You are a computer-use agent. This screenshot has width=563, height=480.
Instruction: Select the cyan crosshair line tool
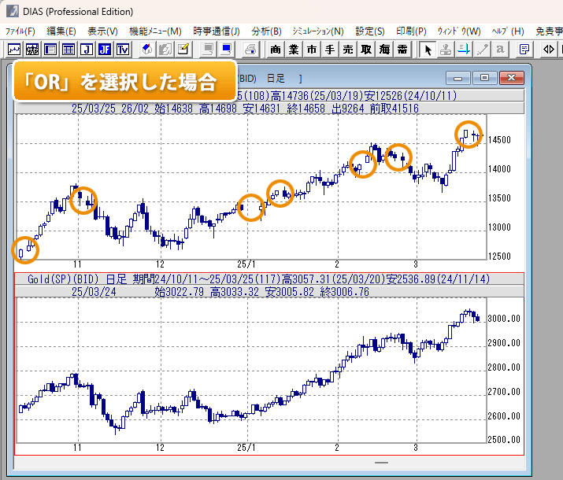(465, 50)
